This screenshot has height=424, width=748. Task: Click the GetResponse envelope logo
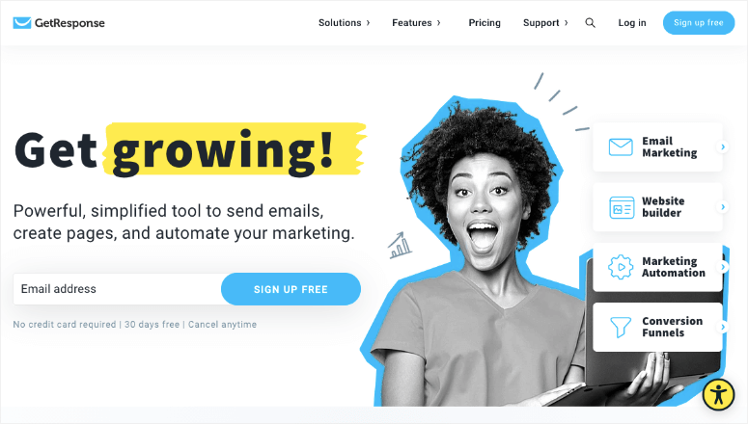pyautogui.click(x=22, y=23)
